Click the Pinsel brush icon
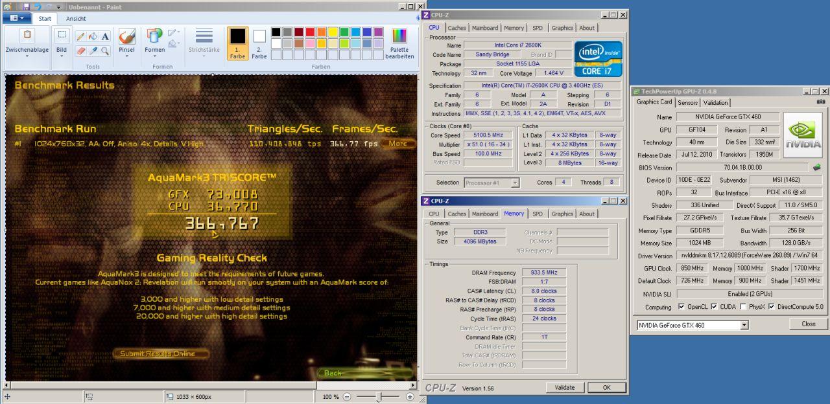The width and height of the screenshot is (830, 404). pyautogui.click(x=127, y=36)
